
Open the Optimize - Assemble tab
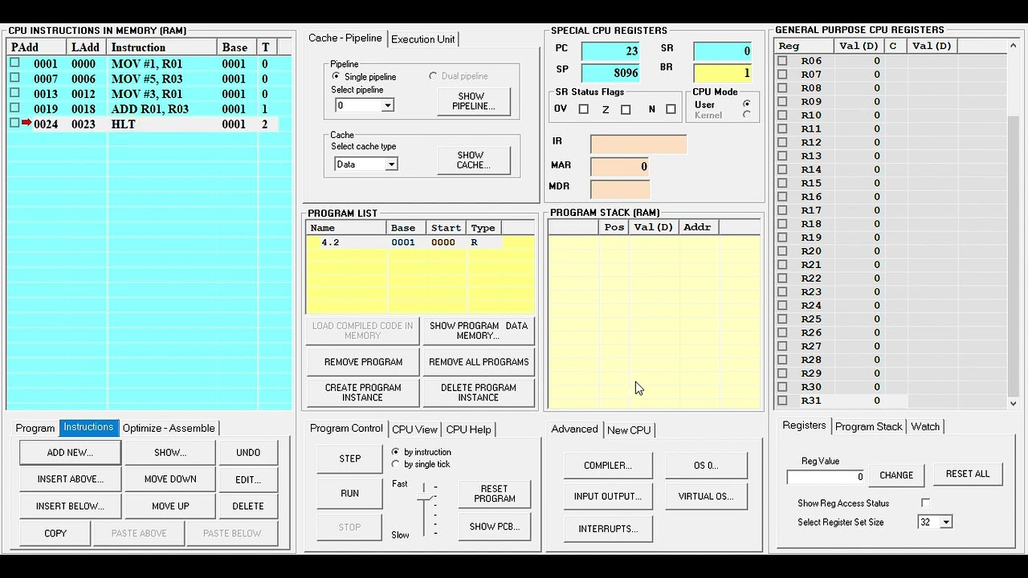click(x=169, y=428)
